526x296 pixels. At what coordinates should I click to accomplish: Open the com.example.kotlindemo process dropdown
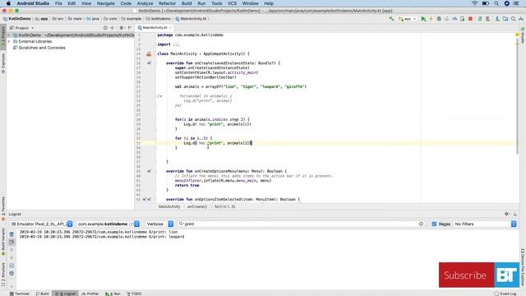click(108, 224)
